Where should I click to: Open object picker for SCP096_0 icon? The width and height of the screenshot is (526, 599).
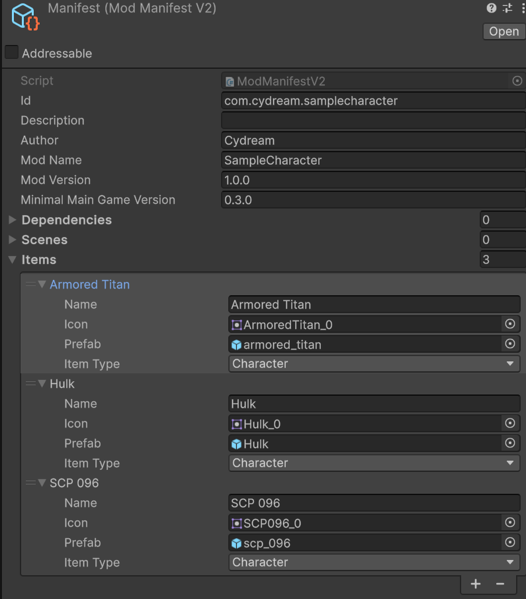coord(510,523)
